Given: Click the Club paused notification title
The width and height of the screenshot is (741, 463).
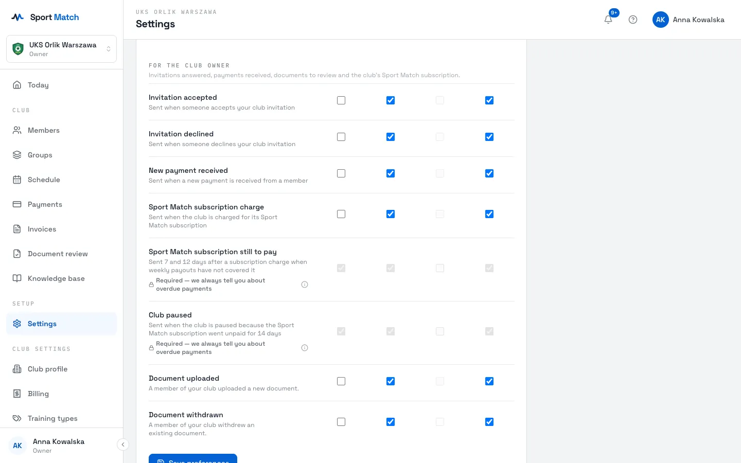Looking at the screenshot, I should 170,315.
